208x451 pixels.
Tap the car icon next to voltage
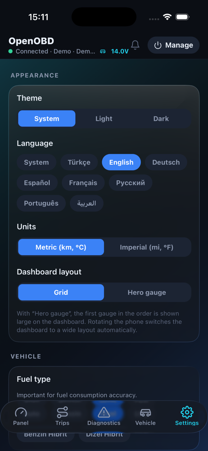[x=103, y=51]
